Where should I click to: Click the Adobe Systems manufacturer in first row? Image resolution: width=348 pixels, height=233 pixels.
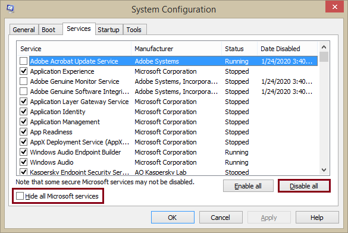[156, 61]
